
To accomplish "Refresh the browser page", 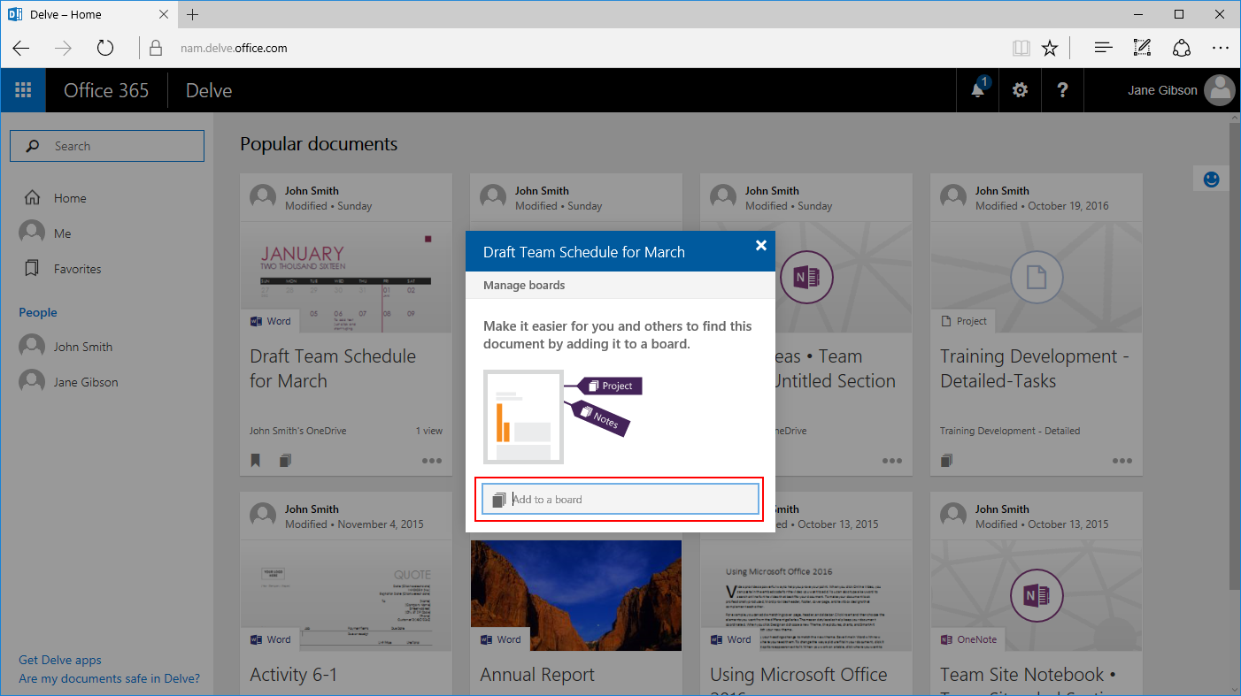I will pyautogui.click(x=105, y=48).
